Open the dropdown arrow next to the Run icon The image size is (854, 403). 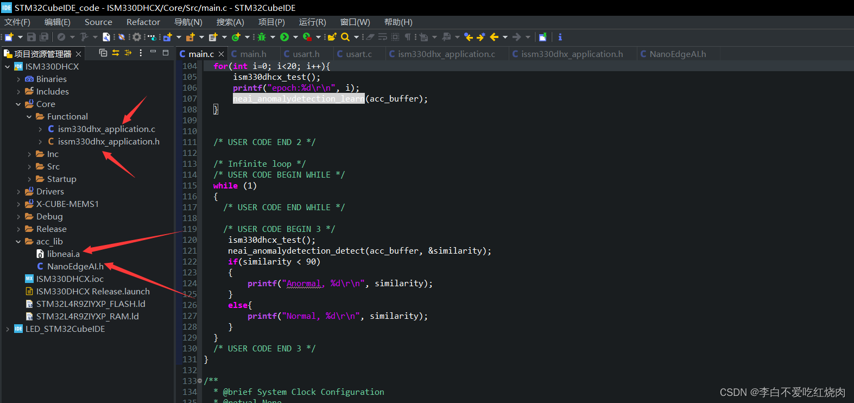[295, 37]
